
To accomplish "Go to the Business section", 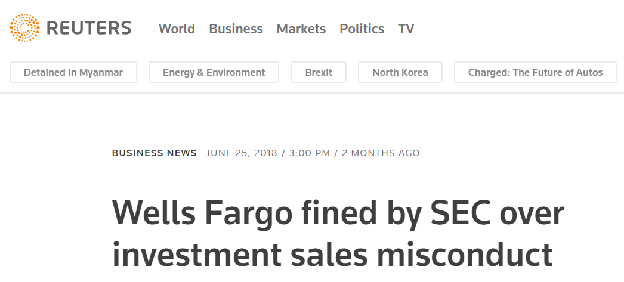I will [x=236, y=29].
